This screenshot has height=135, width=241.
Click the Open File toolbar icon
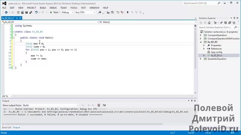23,12
